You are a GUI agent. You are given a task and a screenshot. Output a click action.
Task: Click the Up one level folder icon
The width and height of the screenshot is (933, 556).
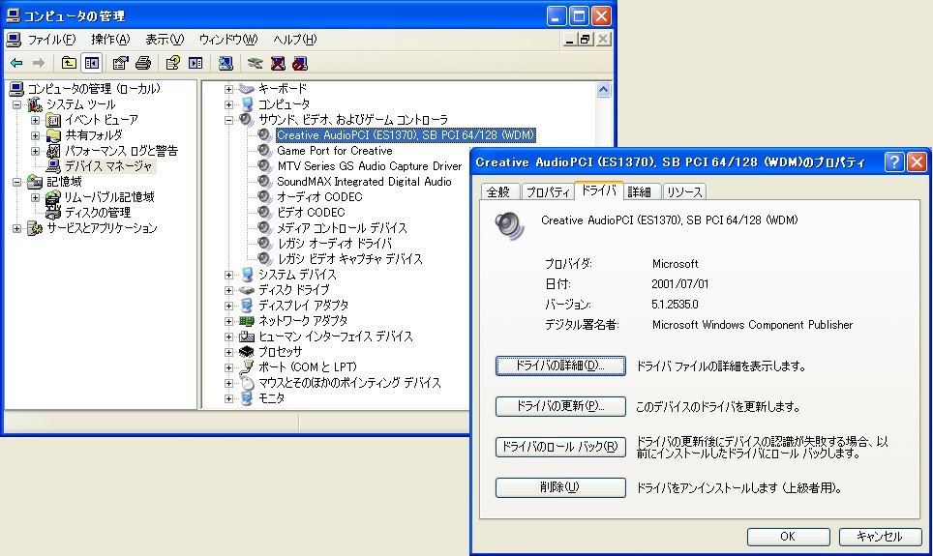pos(69,63)
